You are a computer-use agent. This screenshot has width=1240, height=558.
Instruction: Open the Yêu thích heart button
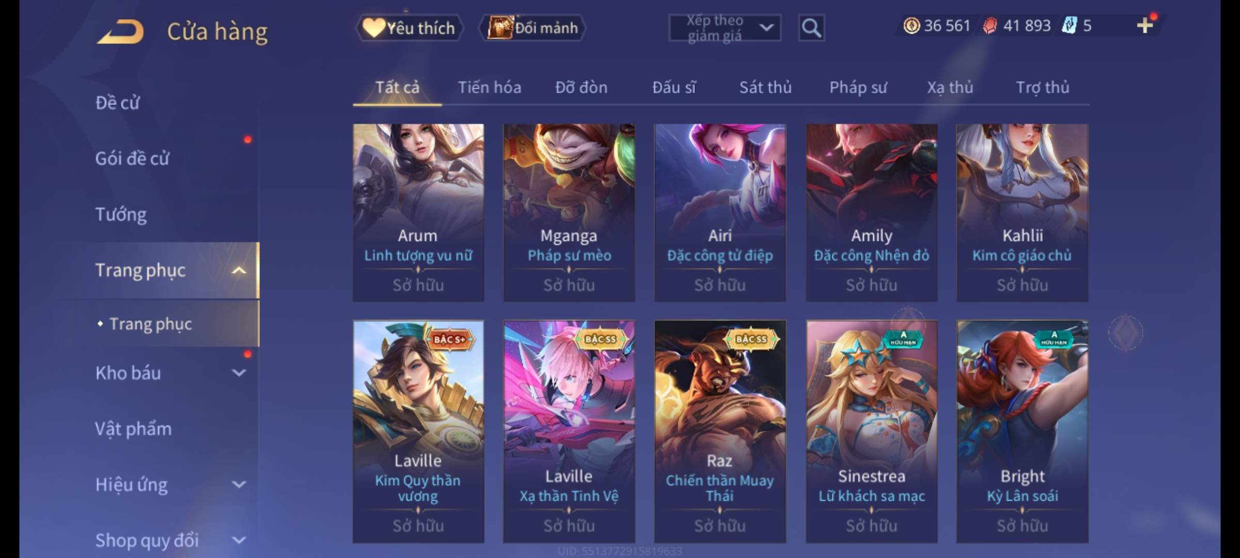click(410, 28)
